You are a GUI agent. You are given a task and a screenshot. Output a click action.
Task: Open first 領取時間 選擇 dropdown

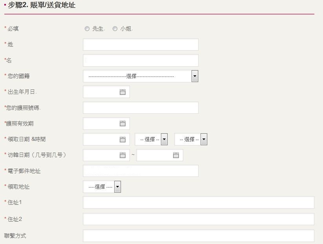coord(151,139)
